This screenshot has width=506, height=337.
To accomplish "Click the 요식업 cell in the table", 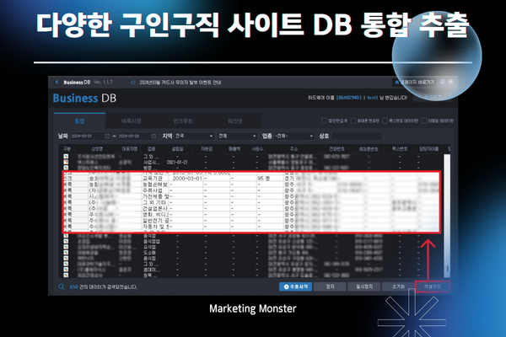I will click(x=149, y=247).
